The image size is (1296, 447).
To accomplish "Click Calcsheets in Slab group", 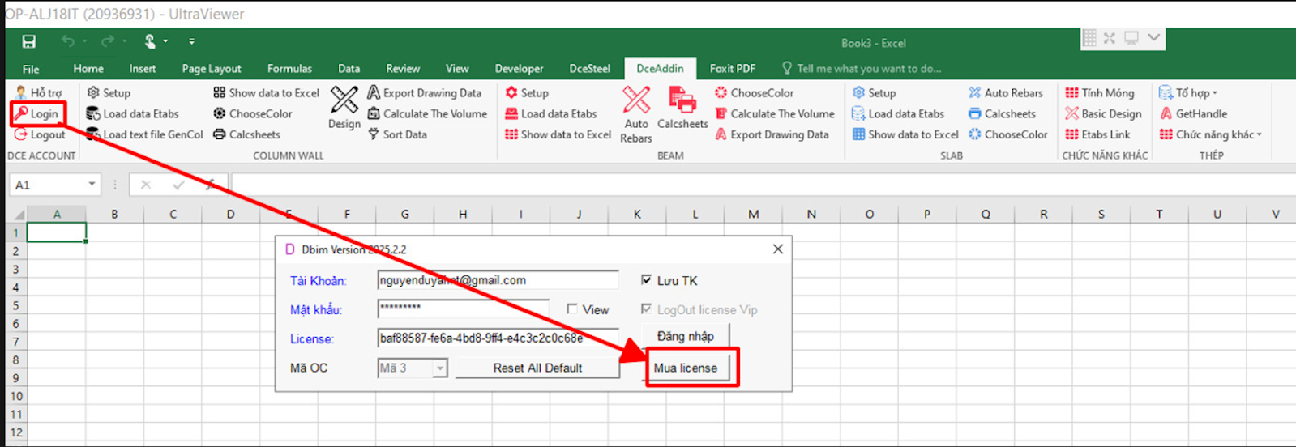I will point(1002,114).
